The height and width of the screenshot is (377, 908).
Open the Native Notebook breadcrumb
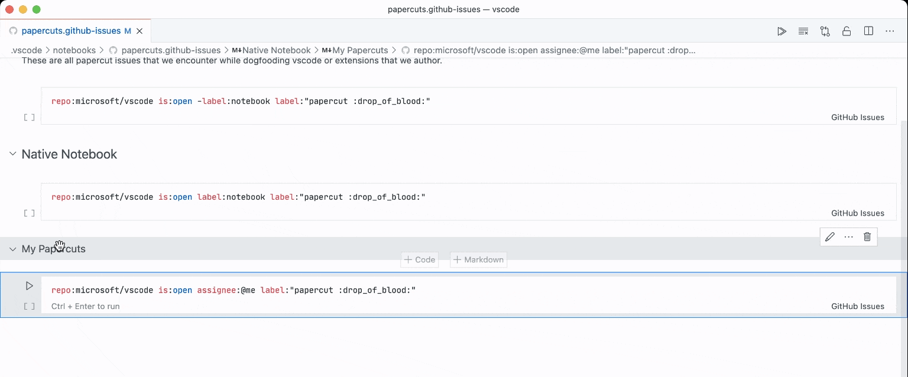276,50
